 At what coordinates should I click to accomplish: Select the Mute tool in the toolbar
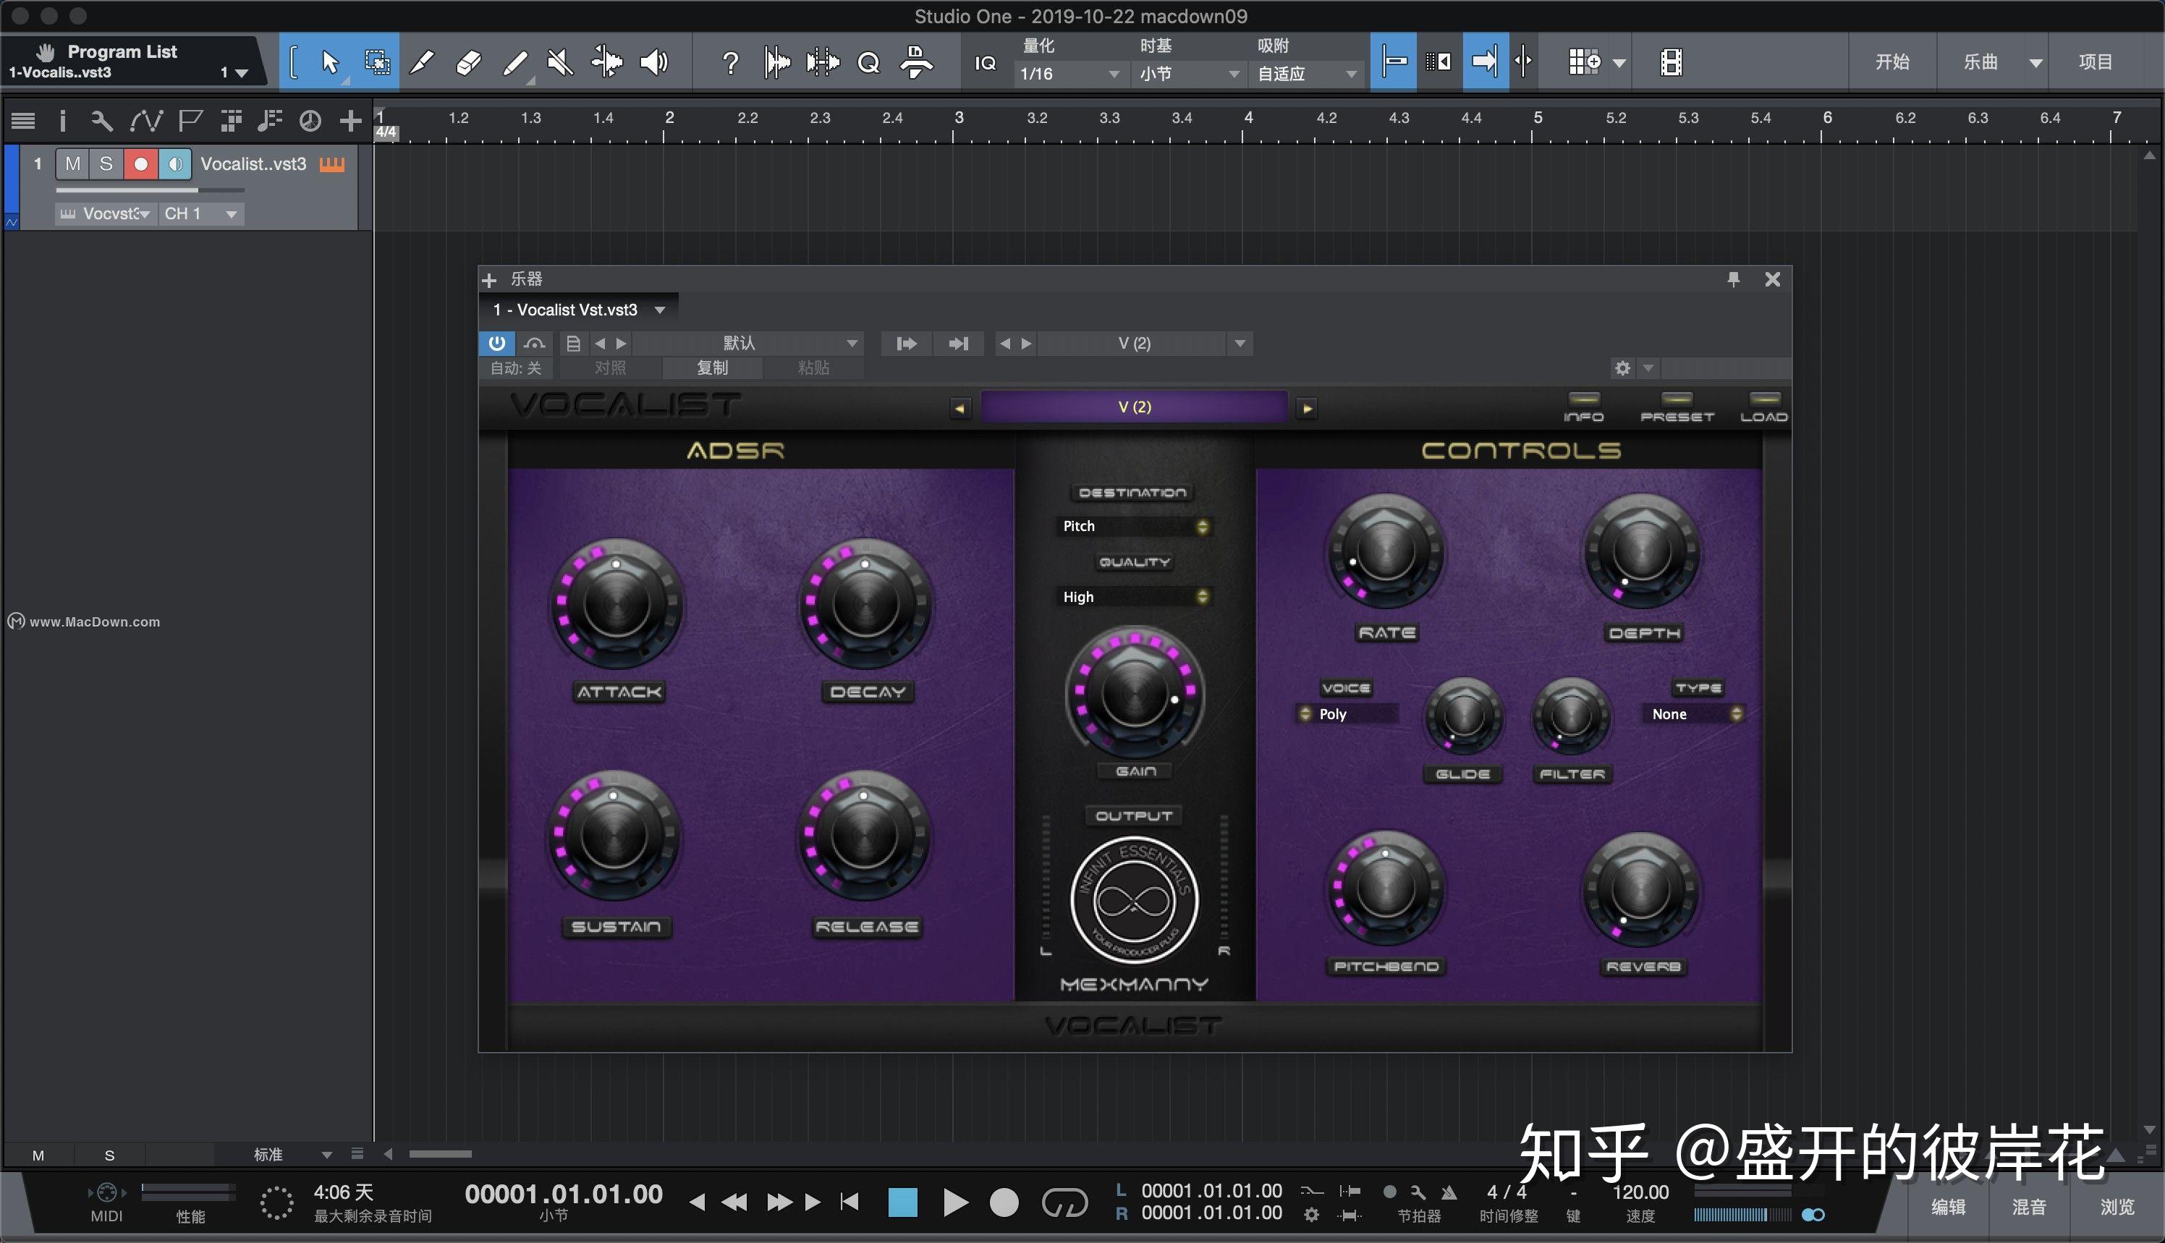tap(560, 61)
